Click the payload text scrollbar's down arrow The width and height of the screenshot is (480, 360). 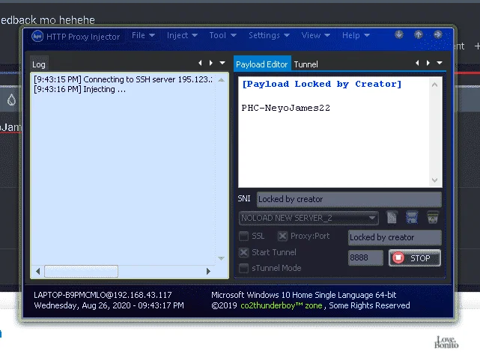click(x=434, y=180)
